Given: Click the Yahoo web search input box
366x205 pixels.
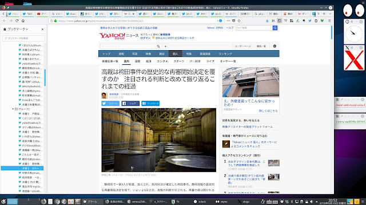Looking at the screenshot, I should tap(254, 28).
